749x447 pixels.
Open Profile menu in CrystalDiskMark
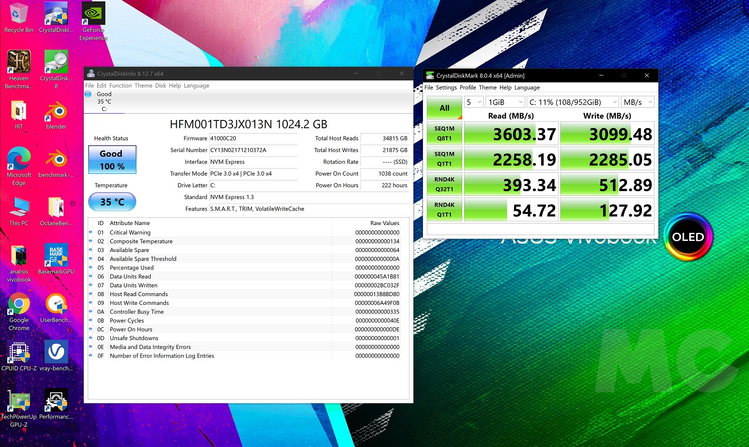[468, 88]
